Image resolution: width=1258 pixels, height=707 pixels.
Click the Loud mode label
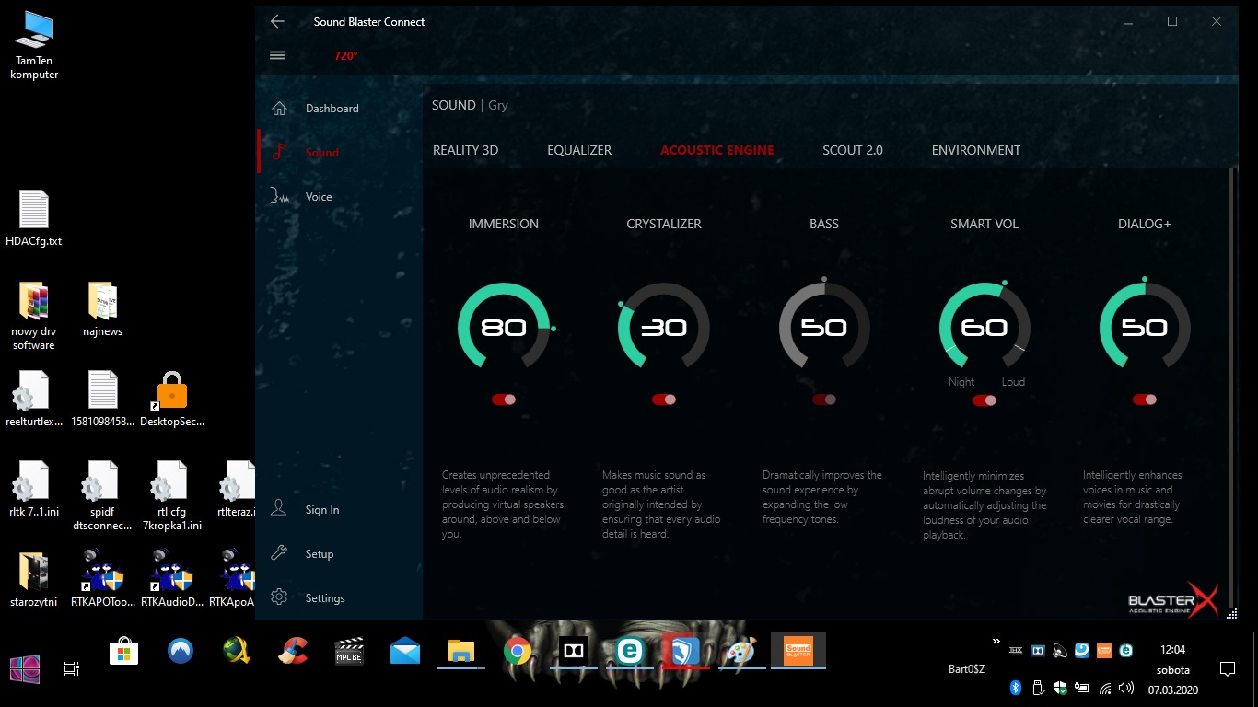point(1013,382)
